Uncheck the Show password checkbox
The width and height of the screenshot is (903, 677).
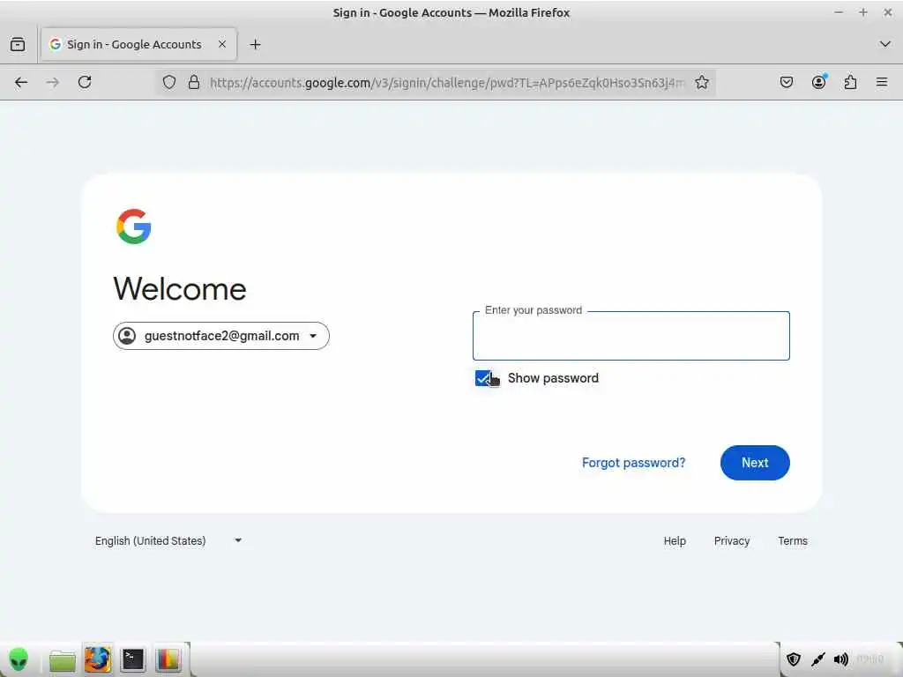click(482, 378)
